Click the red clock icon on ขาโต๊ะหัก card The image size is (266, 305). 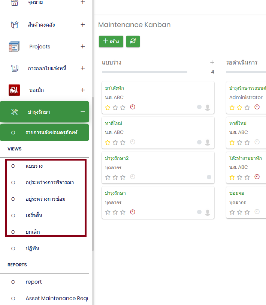coord(133,107)
